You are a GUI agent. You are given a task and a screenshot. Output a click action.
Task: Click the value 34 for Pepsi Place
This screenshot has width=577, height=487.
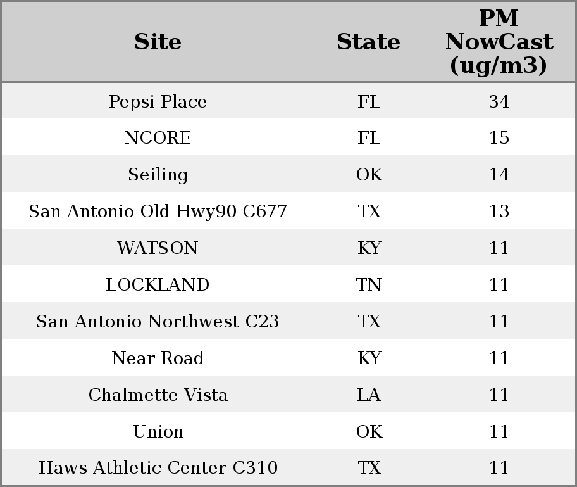tap(499, 101)
